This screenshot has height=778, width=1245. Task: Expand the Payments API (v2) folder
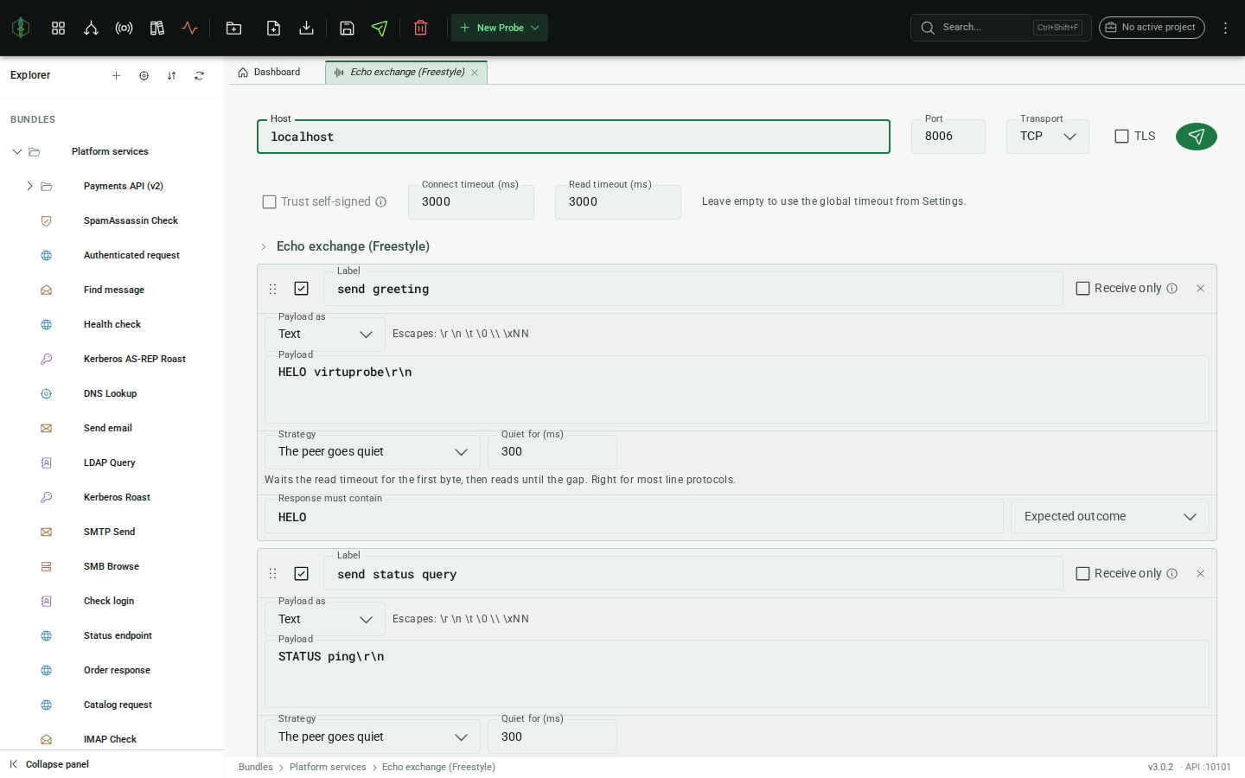pyautogui.click(x=29, y=186)
